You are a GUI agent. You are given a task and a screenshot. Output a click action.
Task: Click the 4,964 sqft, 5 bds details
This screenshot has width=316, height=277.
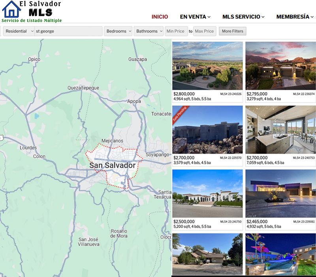(x=192, y=99)
